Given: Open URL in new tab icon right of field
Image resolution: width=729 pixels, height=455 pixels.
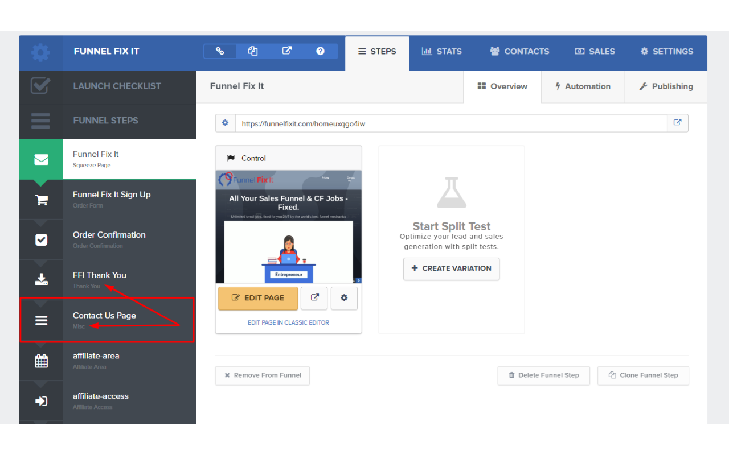Looking at the screenshot, I should 677,123.
